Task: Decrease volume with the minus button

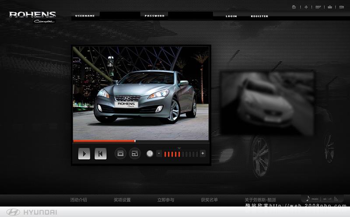Action: pyautogui.click(x=159, y=154)
